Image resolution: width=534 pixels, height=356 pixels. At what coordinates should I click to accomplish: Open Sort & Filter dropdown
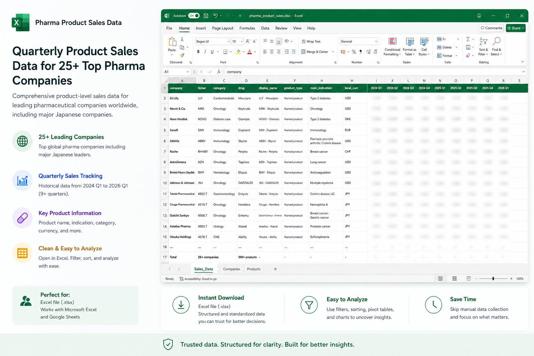483,47
